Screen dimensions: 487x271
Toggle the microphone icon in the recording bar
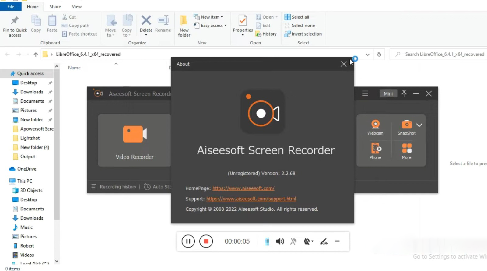[293, 241]
